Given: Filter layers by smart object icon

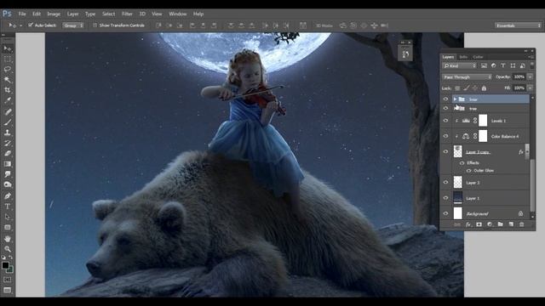Looking at the screenshot, I should [522, 65].
